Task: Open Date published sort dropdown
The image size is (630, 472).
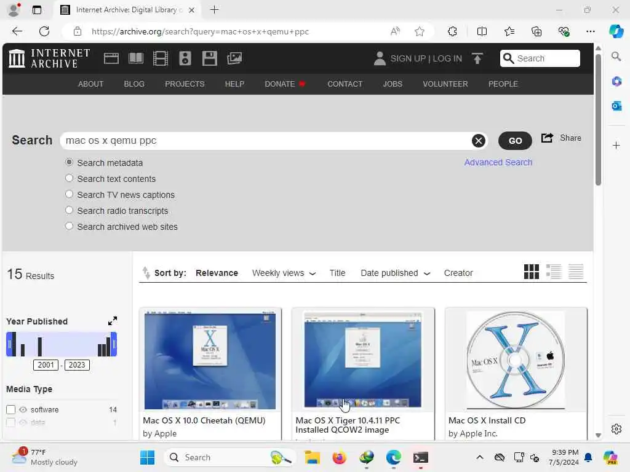Action: coord(396,273)
